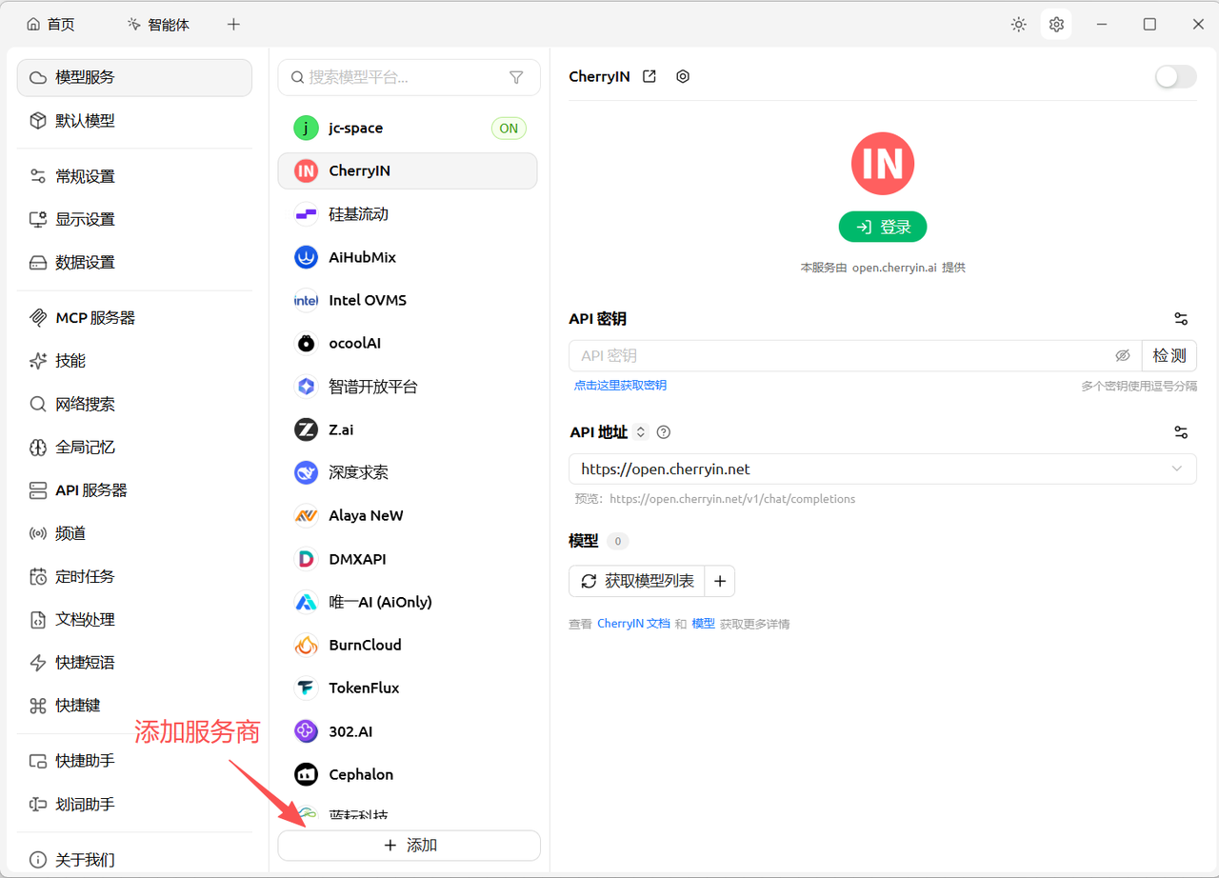Switch to the 首页 tab
Image resolution: width=1219 pixels, height=878 pixels.
[x=50, y=25]
